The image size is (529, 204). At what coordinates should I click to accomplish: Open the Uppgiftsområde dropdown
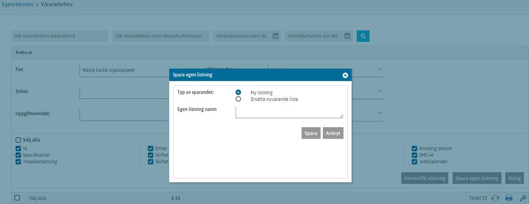click(124, 115)
